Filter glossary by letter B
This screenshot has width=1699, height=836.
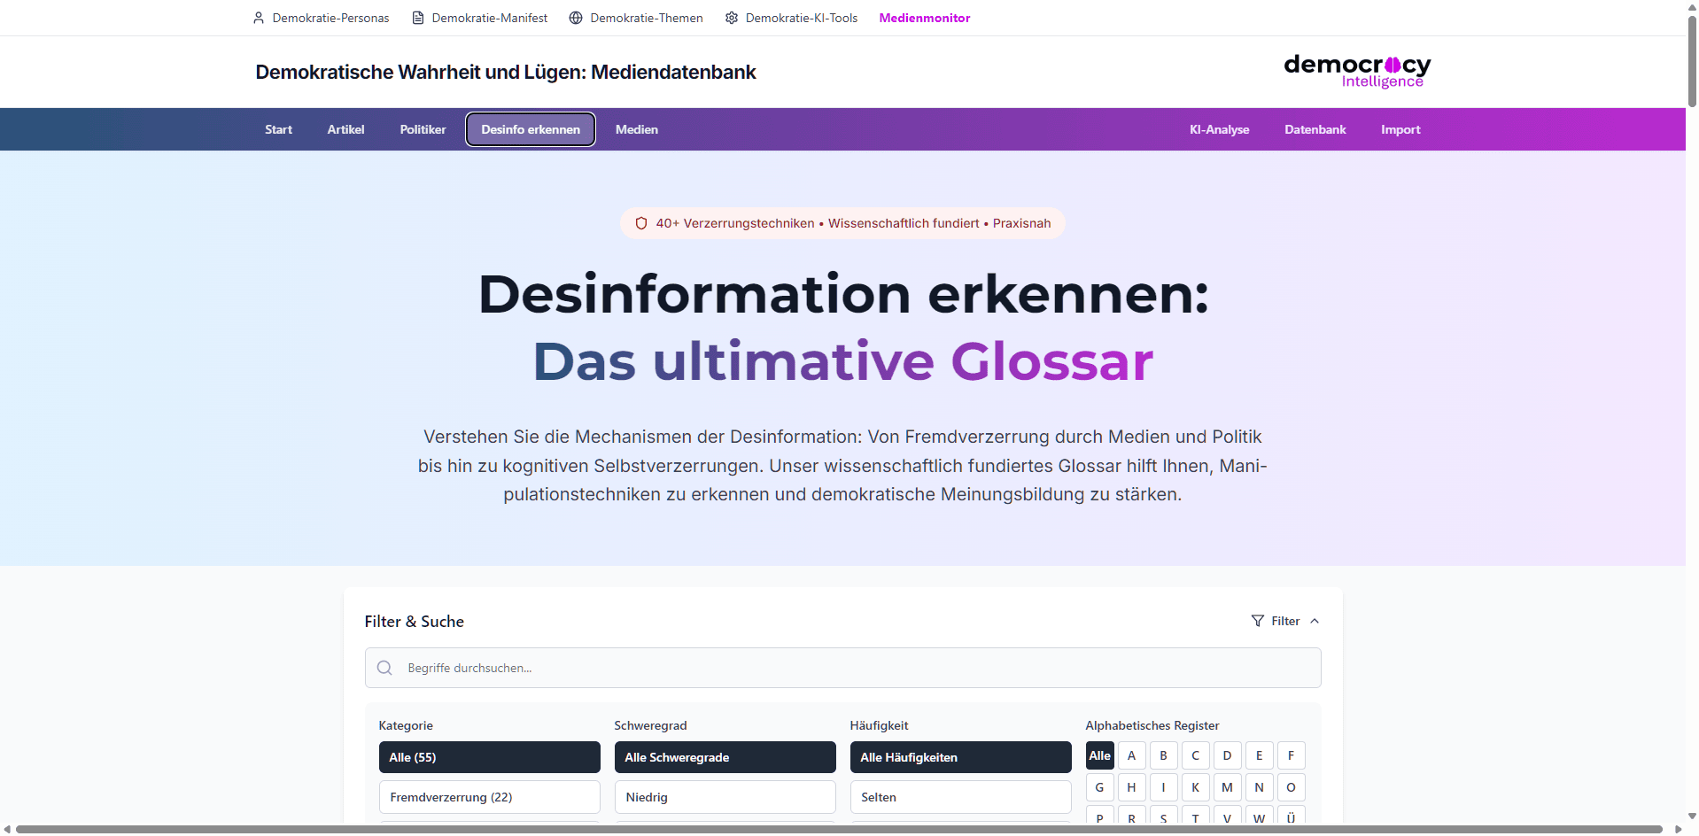(x=1163, y=755)
